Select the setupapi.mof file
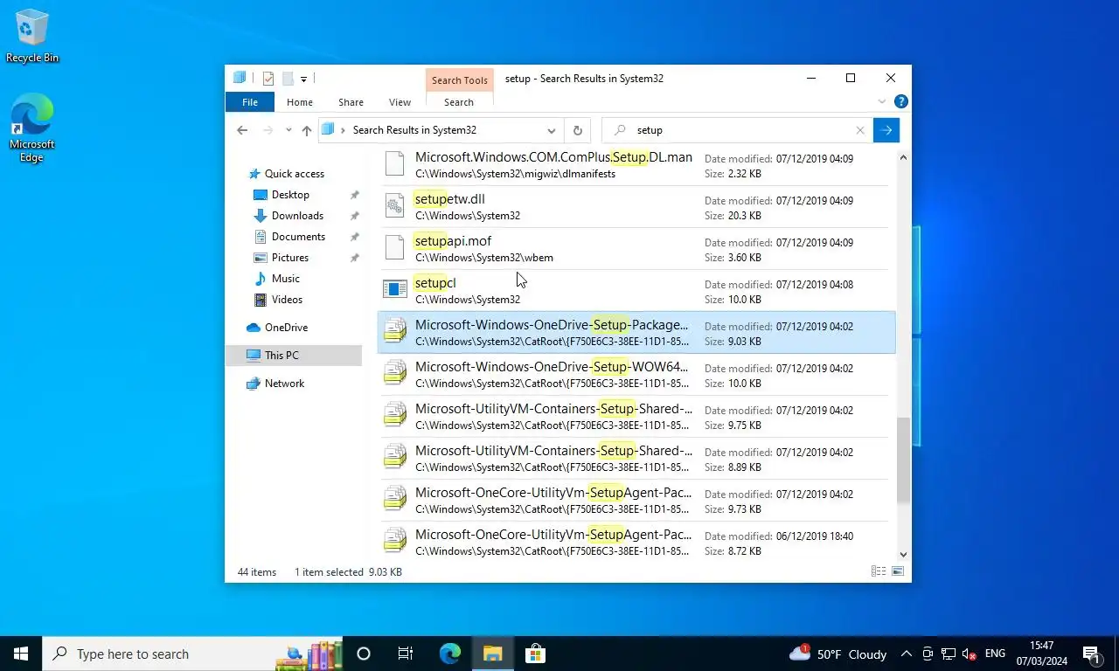Screen dimensions: 1119x671 tap(636, 249)
